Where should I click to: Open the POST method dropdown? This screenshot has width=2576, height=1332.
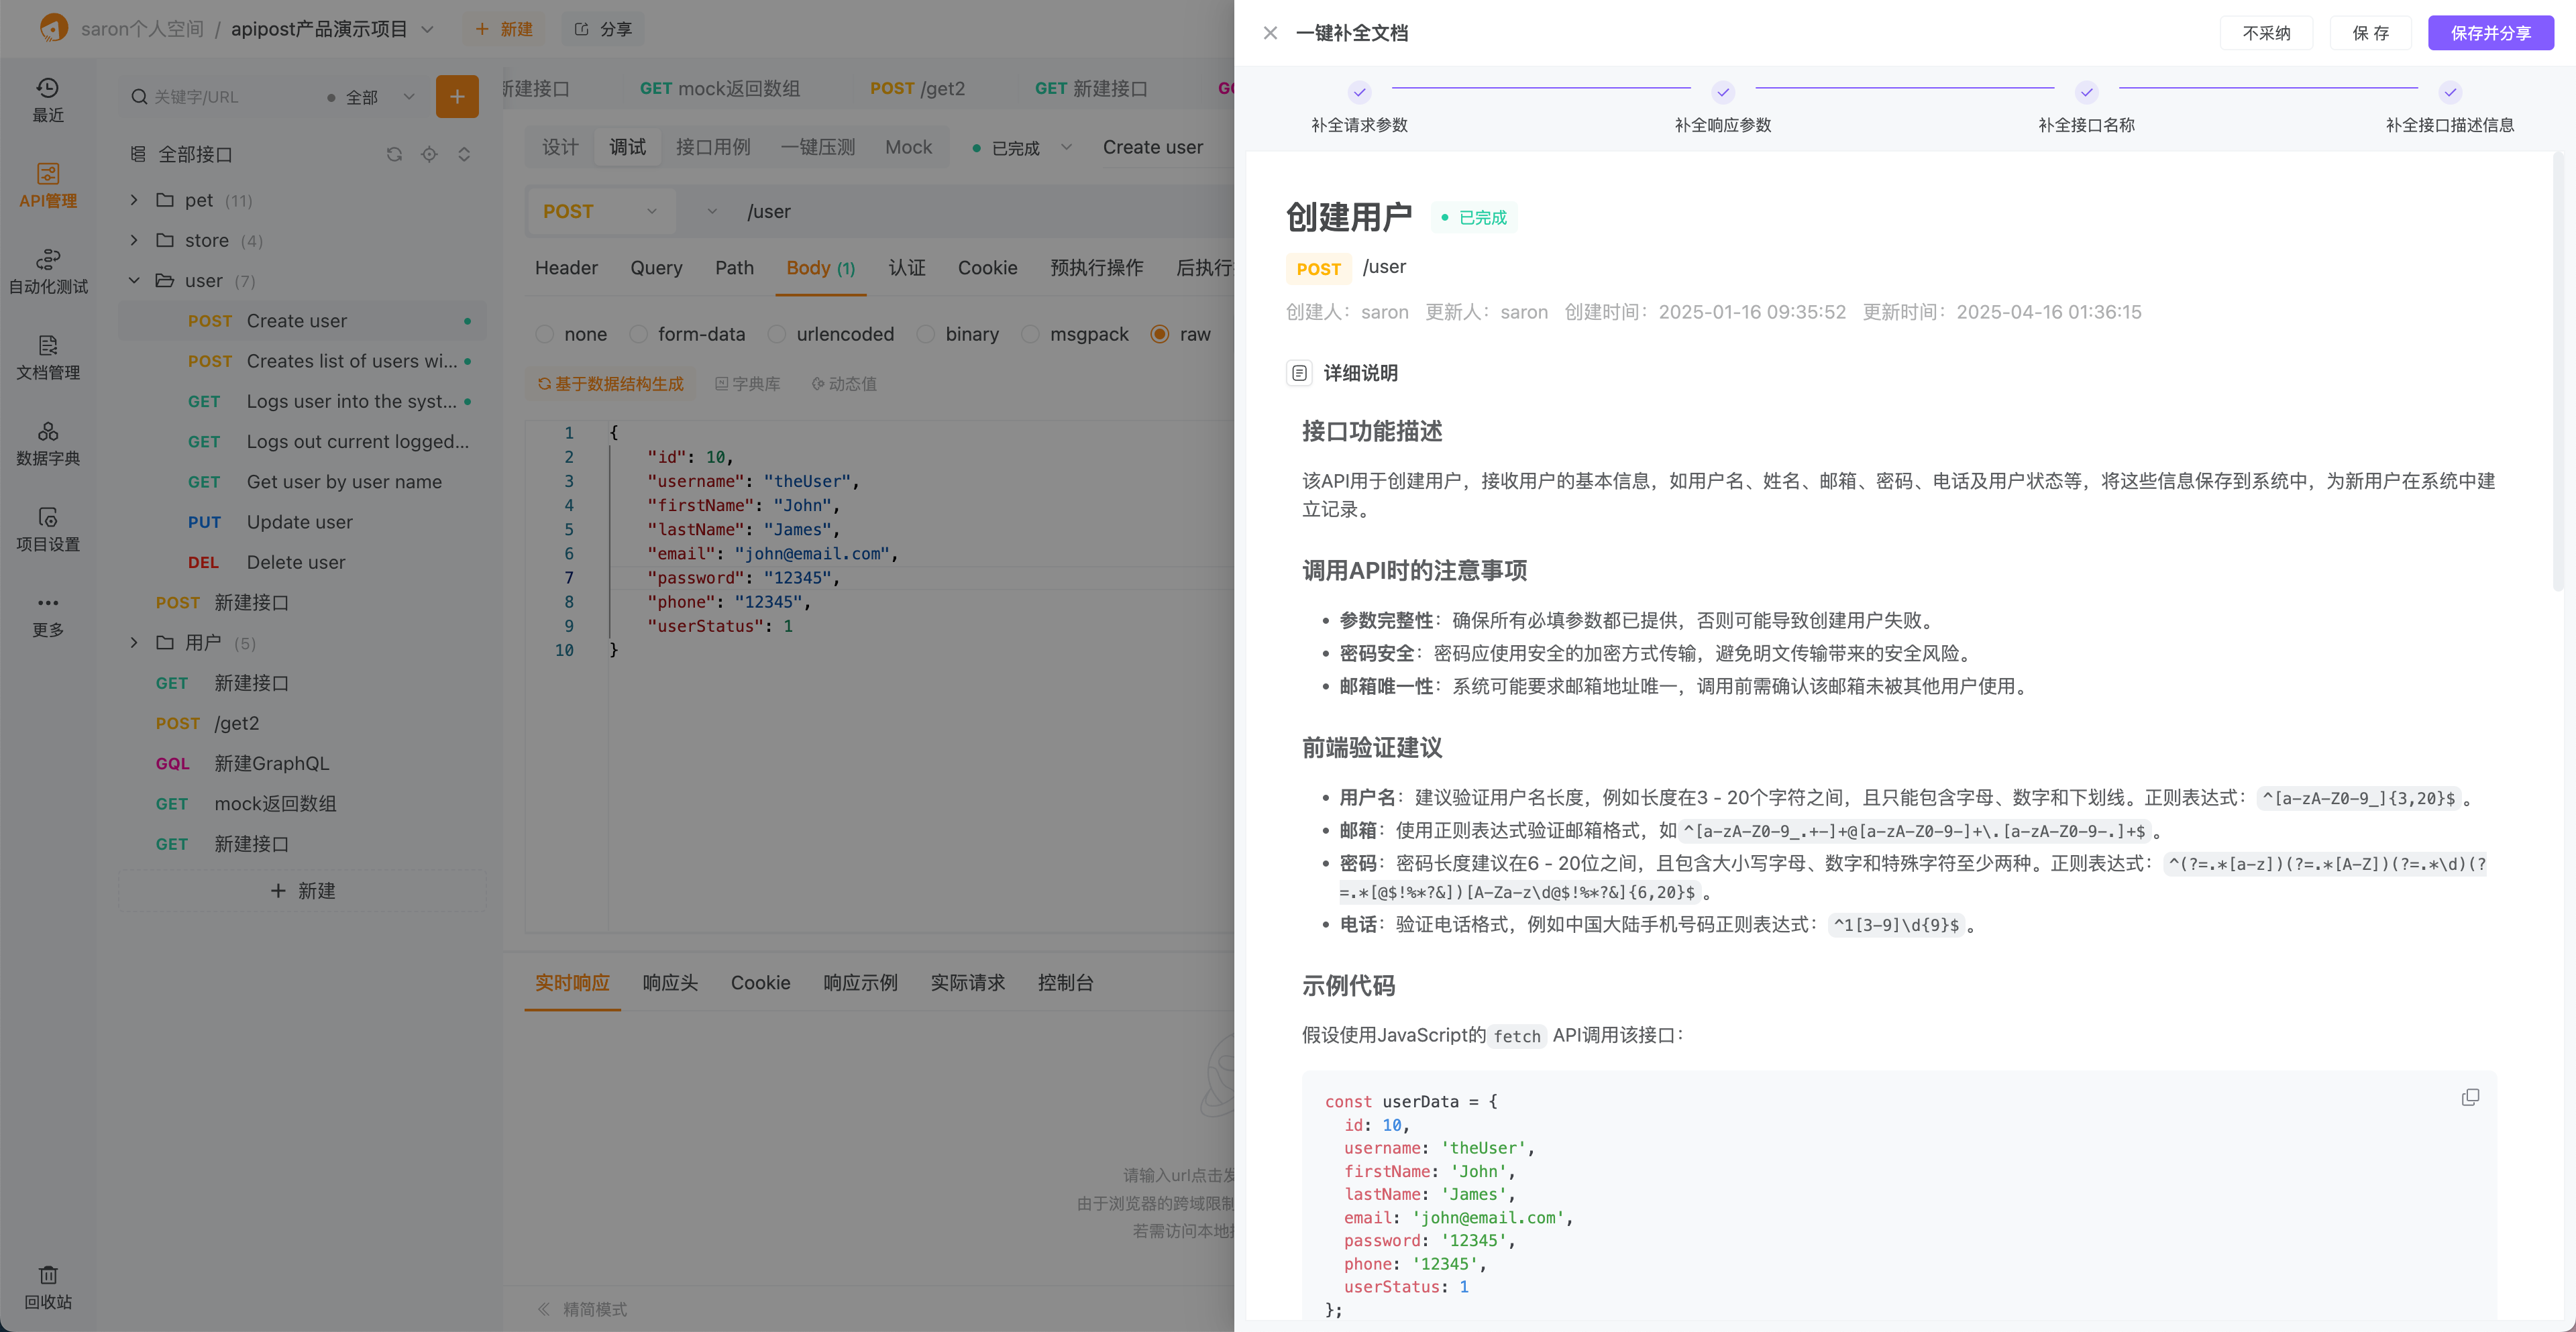click(x=600, y=211)
